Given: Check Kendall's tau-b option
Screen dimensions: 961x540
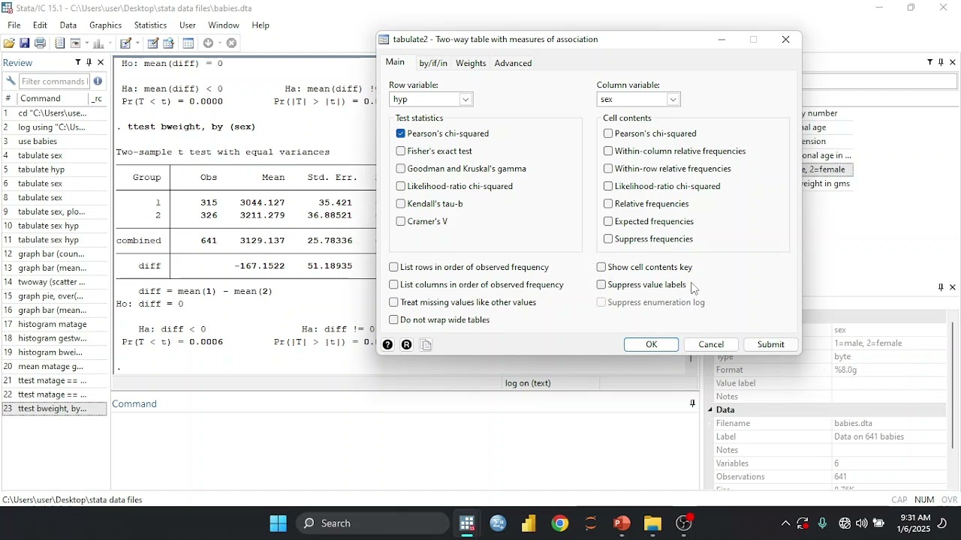Looking at the screenshot, I should click(401, 204).
